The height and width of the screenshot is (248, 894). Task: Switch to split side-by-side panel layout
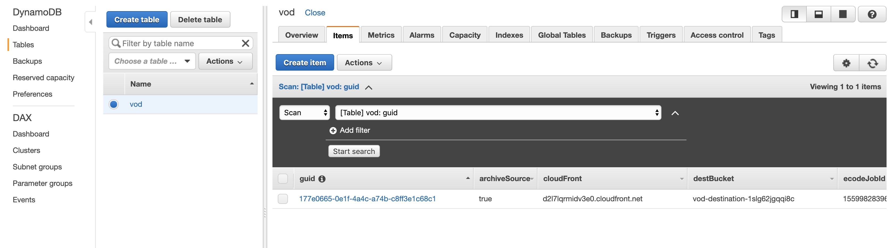click(x=794, y=14)
